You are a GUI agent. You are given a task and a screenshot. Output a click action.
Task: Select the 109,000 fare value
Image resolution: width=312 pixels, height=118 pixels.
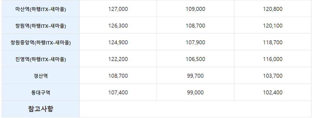coord(195,9)
